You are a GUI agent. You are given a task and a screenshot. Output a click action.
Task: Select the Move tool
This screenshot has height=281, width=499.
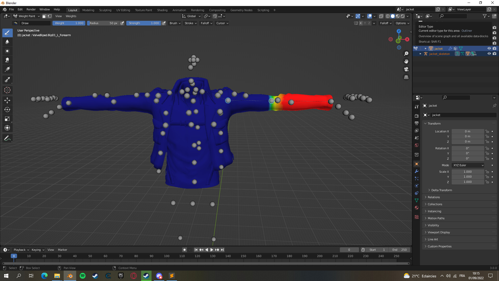pos(7,100)
